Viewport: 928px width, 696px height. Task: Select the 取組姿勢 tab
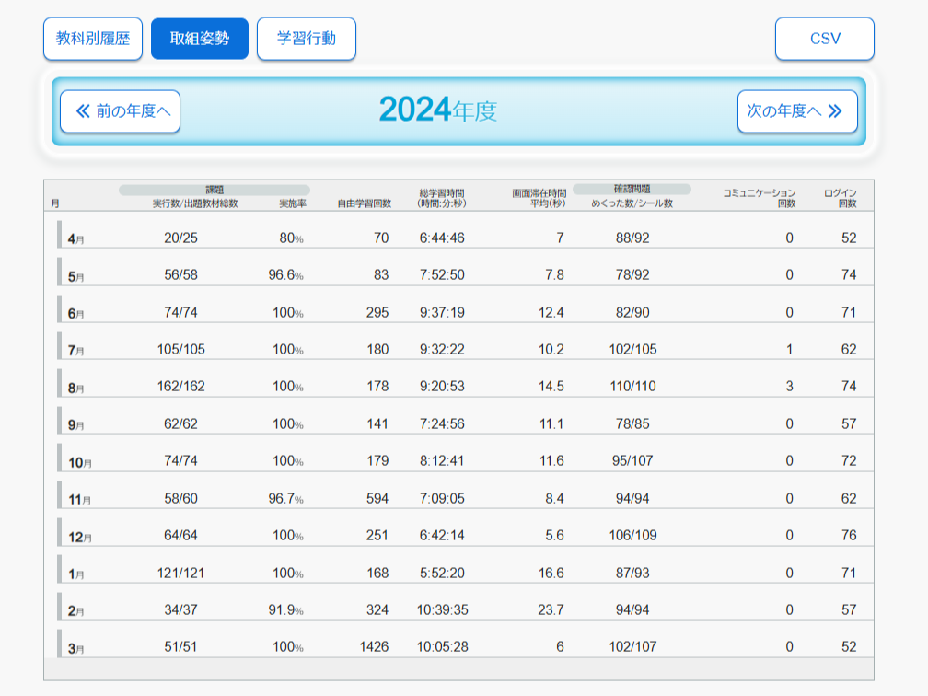pos(200,39)
